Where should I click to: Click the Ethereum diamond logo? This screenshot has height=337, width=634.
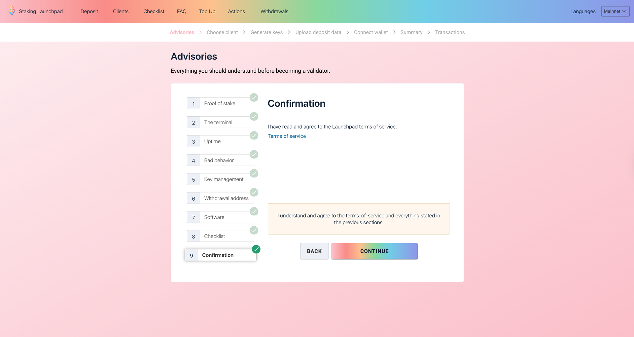coord(12,10)
